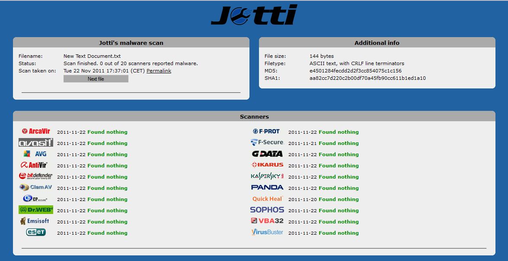Click the Jotti's malware scan panel header
Image resolution: width=508 pixels, height=261 pixels.
point(131,43)
